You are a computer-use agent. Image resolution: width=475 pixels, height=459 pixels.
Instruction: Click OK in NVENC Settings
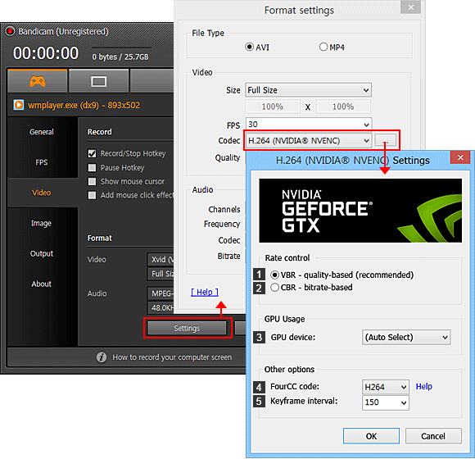tap(371, 436)
